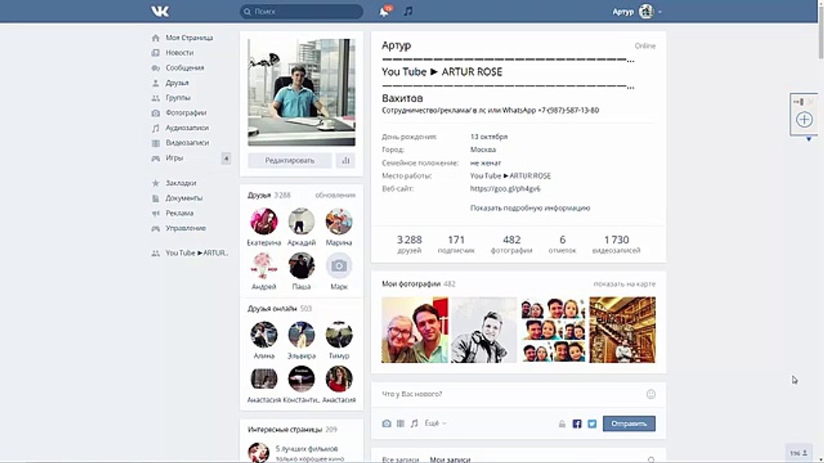Click показать на карте link
The image size is (824, 463).
coord(624,284)
